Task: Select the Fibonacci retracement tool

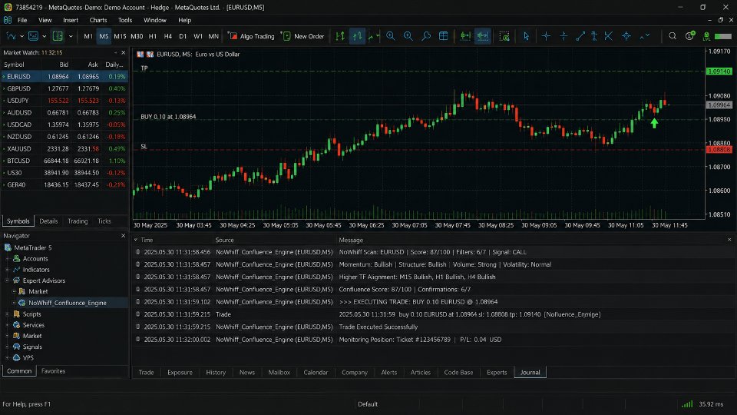Action: point(609,36)
